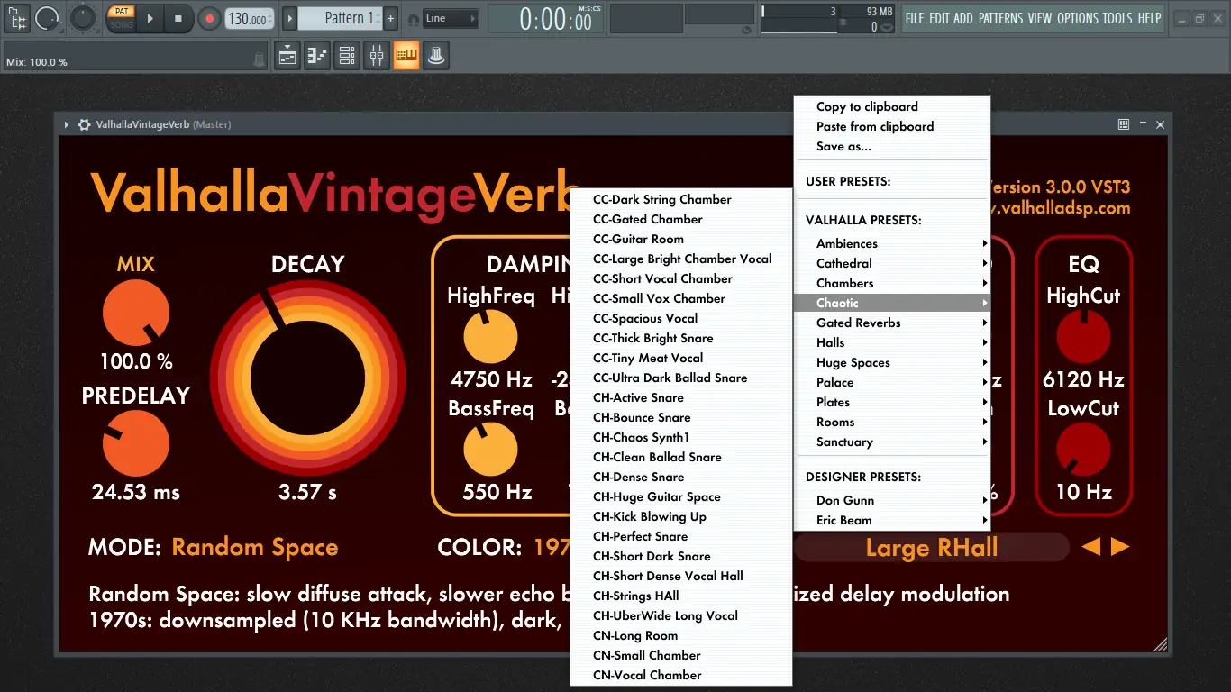Click the file-tree icon at the toolbar's left end
Screen dimensions: 1231x692
pos(17,17)
